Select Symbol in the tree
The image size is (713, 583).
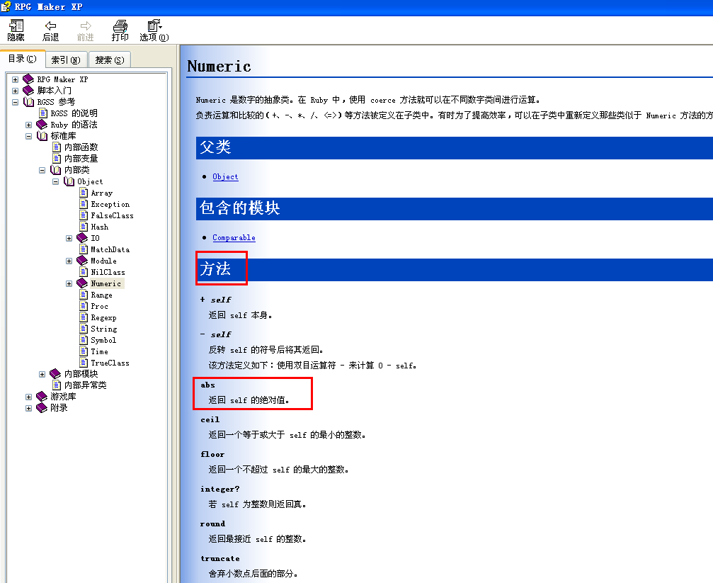[x=103, y=340]
